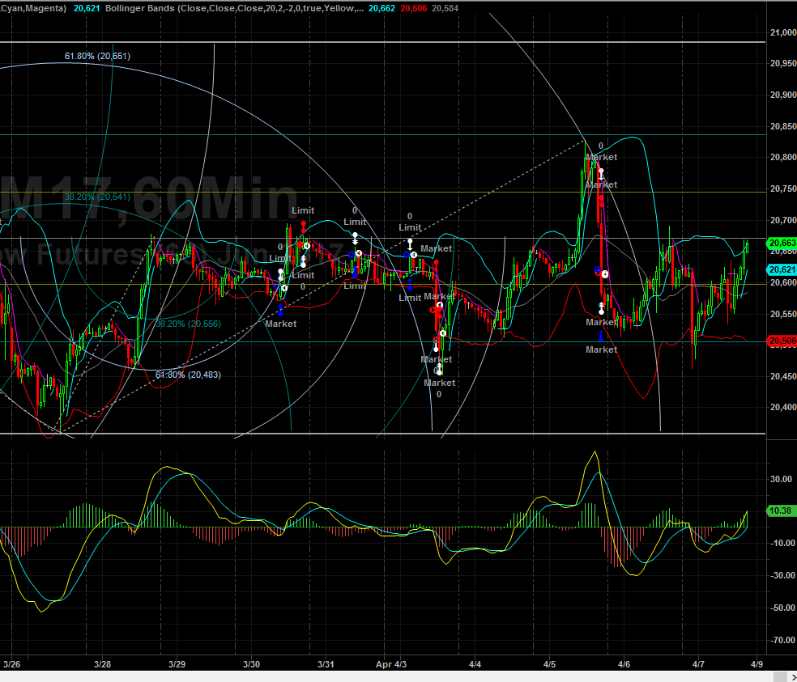The image size is (797, 682).
Task: Click the 21,000 level on price axis
Action: point(782,32)
